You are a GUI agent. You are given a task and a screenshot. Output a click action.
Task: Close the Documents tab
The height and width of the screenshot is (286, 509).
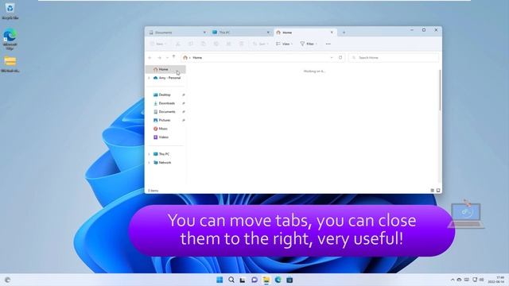tap(204, 33)
